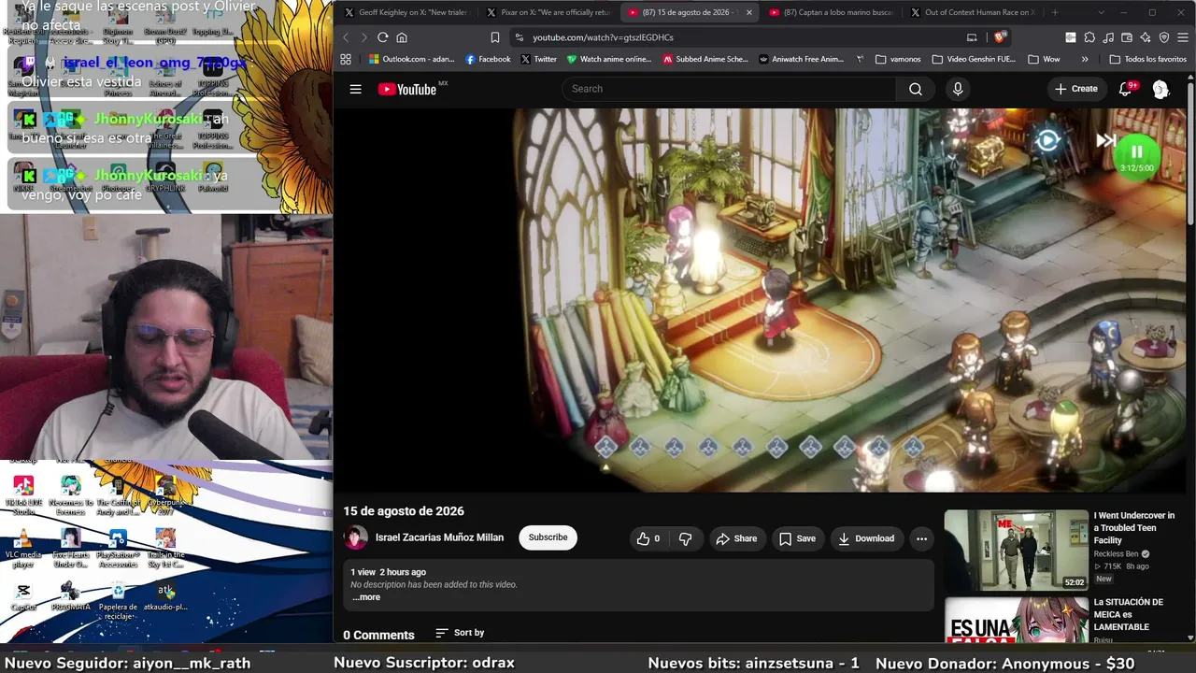Open the Todos los favoritos bookmarks folder
Screen dimensions: 1196x673
click(1147, 59)
